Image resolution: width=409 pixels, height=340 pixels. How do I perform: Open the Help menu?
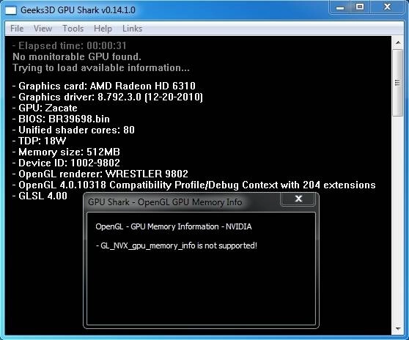click(103, 29)
